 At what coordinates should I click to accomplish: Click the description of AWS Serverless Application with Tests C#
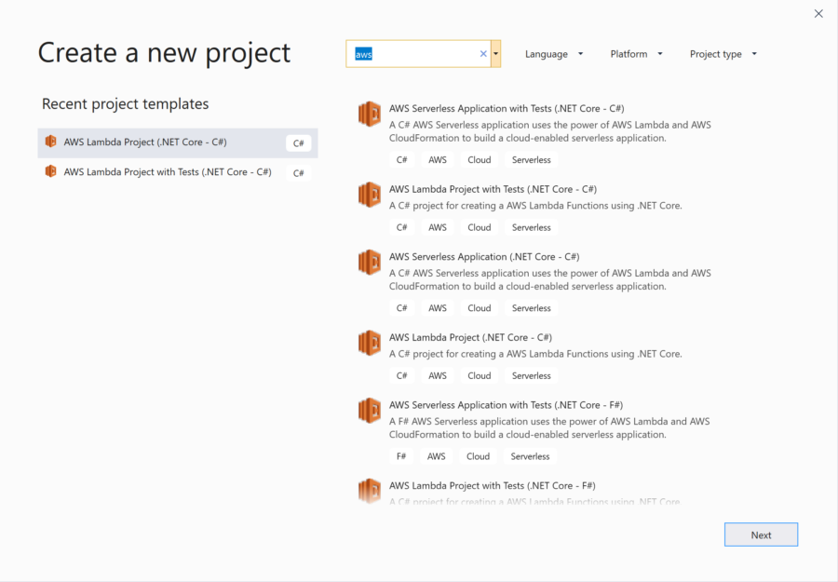550,131
